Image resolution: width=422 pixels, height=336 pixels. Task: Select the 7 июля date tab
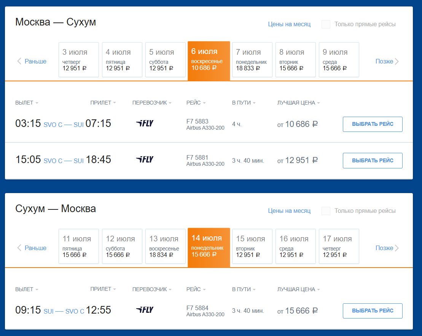tap(252, 60)
